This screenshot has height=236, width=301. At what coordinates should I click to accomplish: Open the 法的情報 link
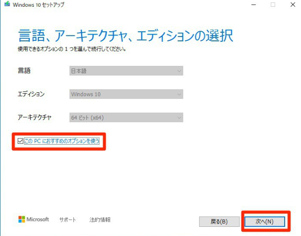(x=100, y=220)
